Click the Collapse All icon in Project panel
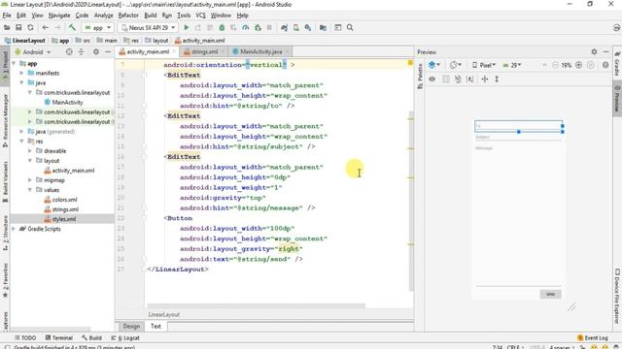Screen dimensions: 622x349 81,51
